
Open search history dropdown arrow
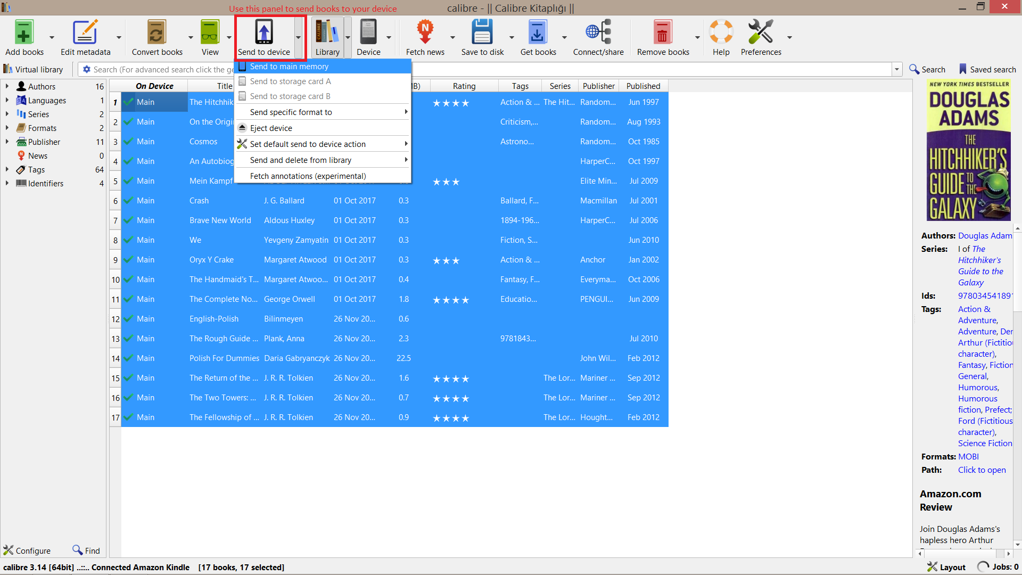[897, 70]
